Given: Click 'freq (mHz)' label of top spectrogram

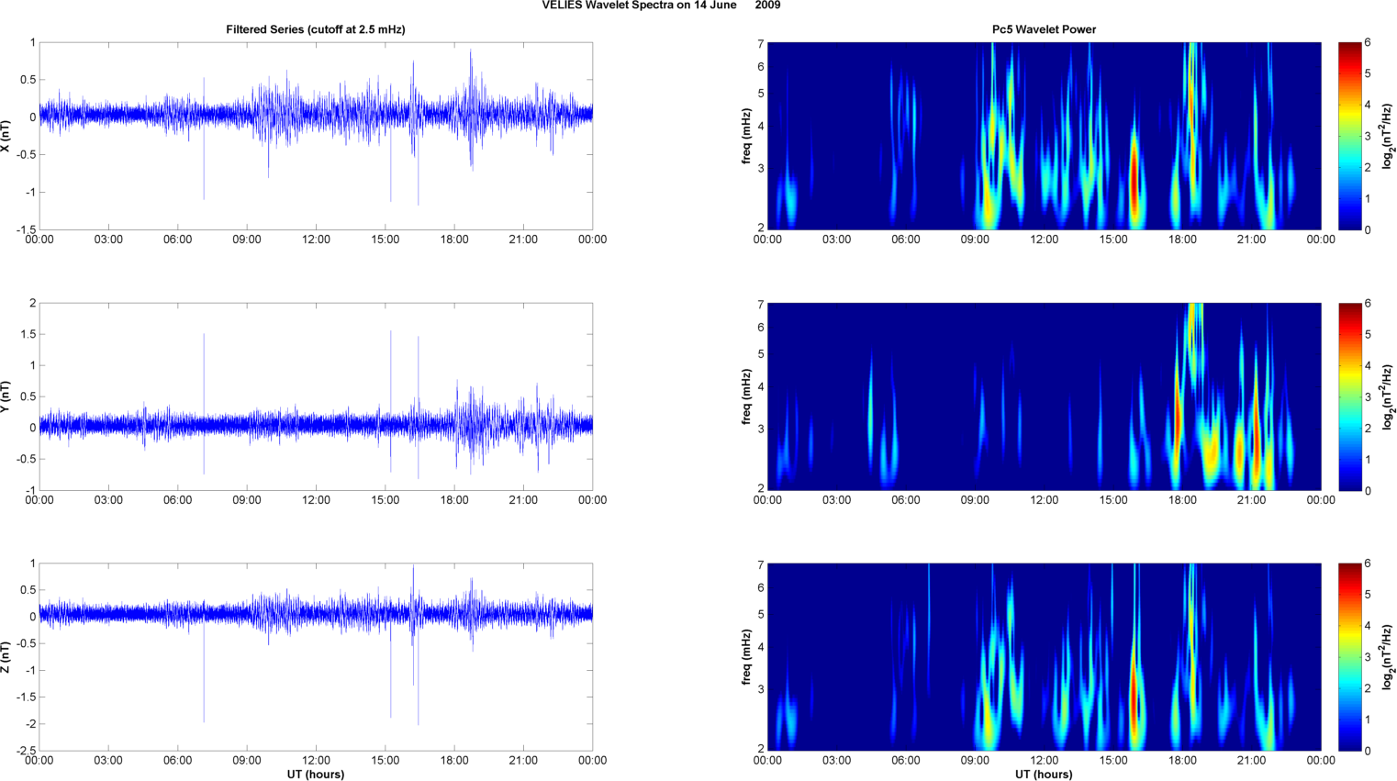Looking at the screenshot, I should 747,136.
